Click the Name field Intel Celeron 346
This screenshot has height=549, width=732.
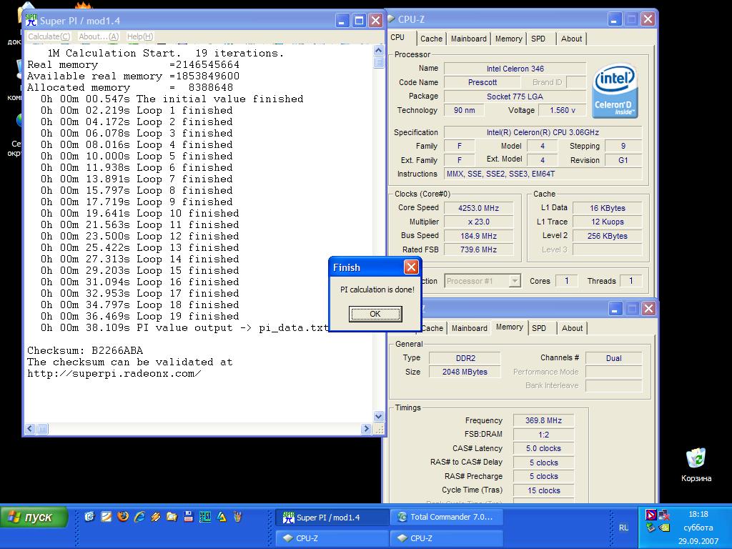(x=515, y=69)
